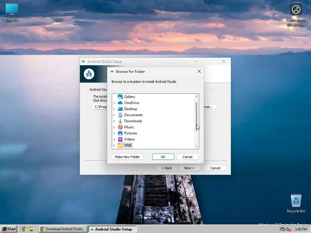
Task: Select the Pictures label in folder tree
Action: point(131,133)
